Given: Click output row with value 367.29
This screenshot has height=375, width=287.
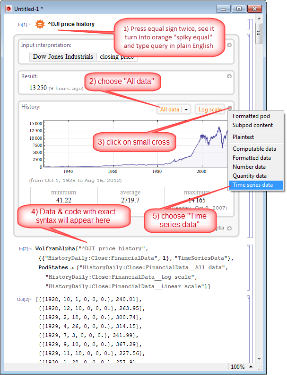Looking at the screenshot, I should tap(90, 344).
